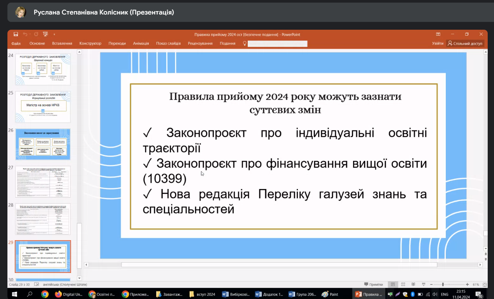Click text Законопроєкт про індивідуальні освітні траєкторії
Screen dimensions: 494x299
tap(285, 140)
